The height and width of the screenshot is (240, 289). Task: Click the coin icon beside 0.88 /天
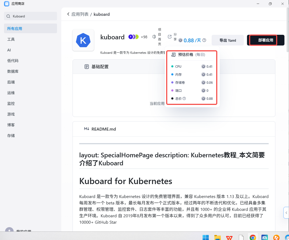coord(180,40)
